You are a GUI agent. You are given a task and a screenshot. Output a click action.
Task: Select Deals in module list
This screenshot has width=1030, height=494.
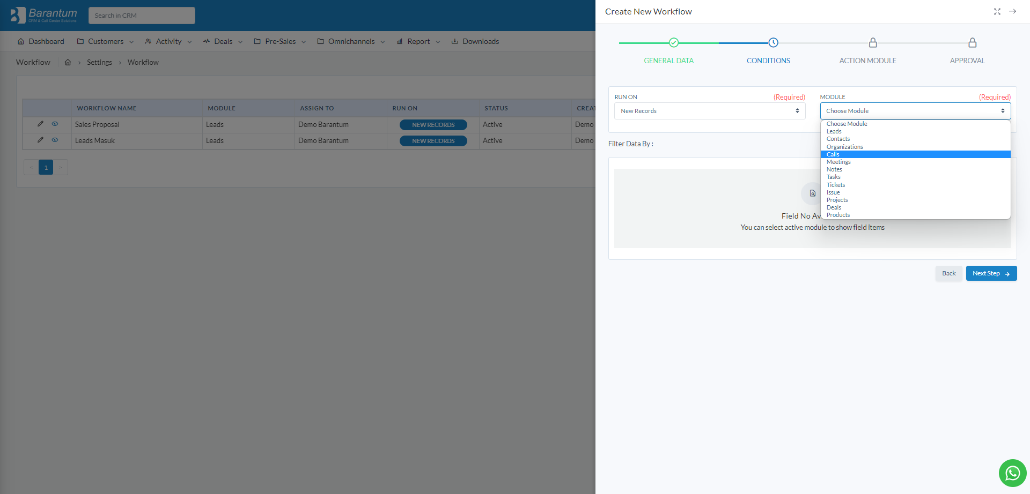915,207
